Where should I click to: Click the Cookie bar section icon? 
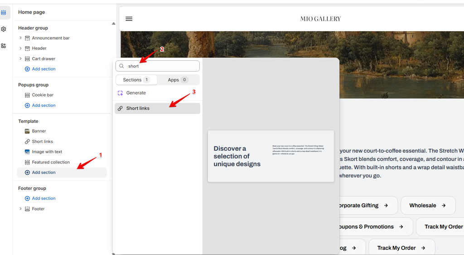click(27, 95)
